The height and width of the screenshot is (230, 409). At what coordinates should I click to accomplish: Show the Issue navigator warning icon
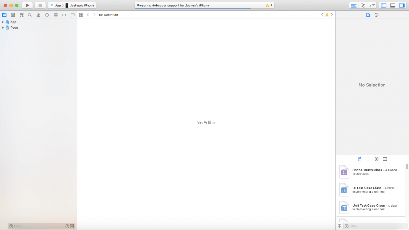(x=38, y=15)
